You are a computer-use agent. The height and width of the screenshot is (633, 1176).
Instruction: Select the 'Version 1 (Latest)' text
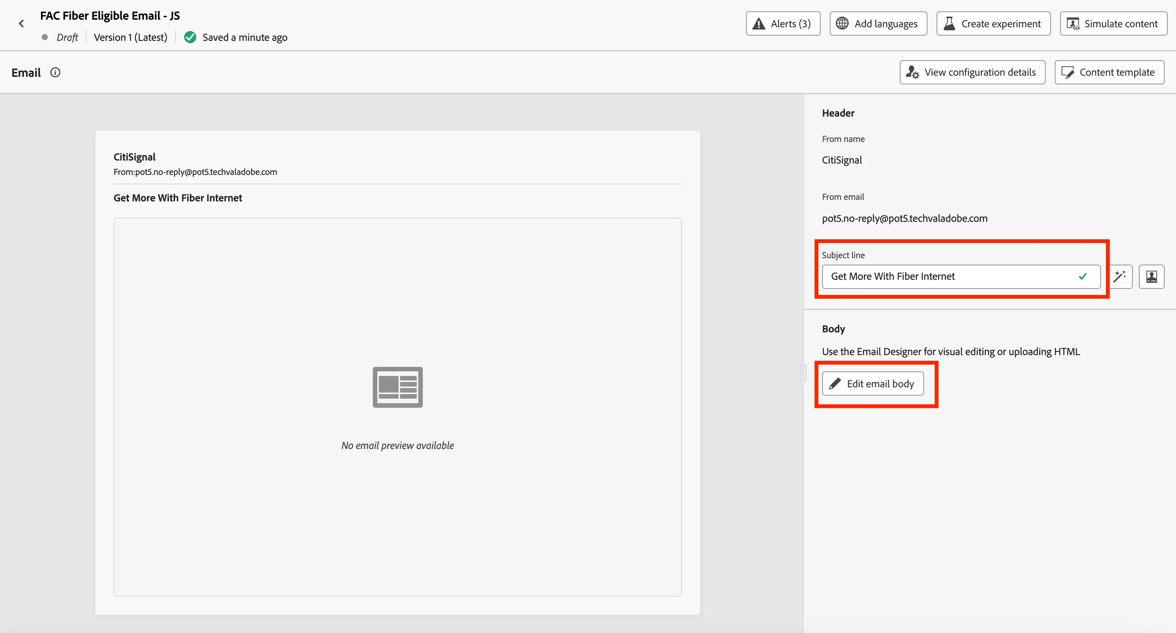[x=131, y=37]
